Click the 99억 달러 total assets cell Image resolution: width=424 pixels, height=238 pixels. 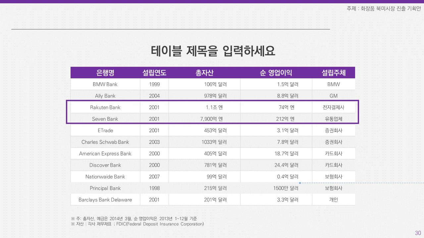point(205,177)
